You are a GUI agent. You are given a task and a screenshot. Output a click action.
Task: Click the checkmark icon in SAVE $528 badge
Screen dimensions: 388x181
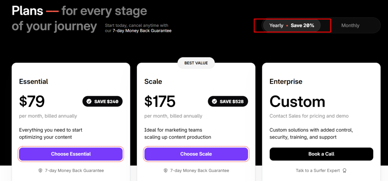(214, 101)
